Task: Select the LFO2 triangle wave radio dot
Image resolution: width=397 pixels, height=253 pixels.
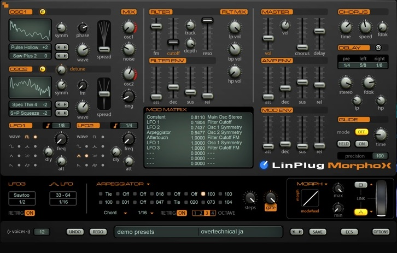Action: pos(86,156)
